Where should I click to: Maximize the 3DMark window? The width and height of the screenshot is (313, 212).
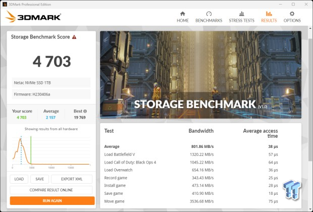(293, 4)
